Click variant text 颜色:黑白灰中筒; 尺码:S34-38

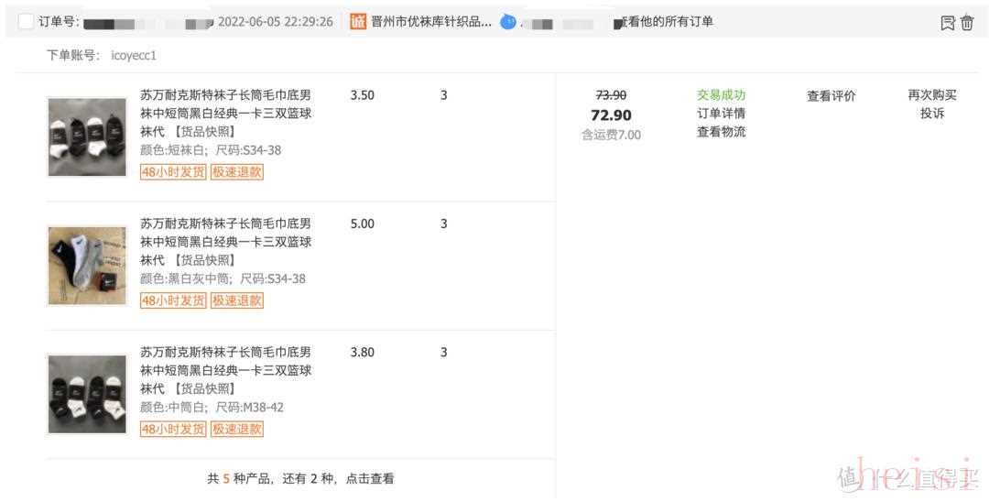pyautogui.click(x=223, y=278)
